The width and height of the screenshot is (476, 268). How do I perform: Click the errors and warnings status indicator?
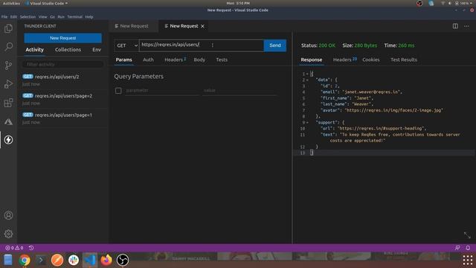coord(14,248)
